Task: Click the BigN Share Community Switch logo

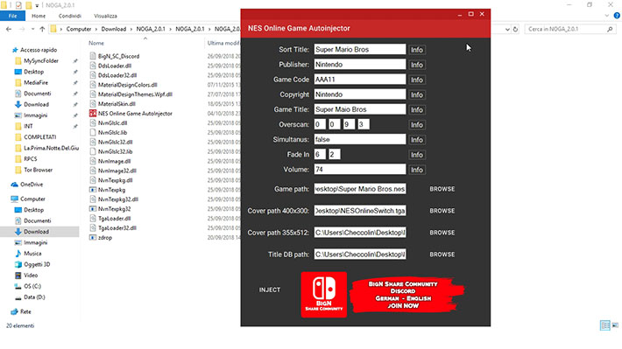Action: (323, 295)
